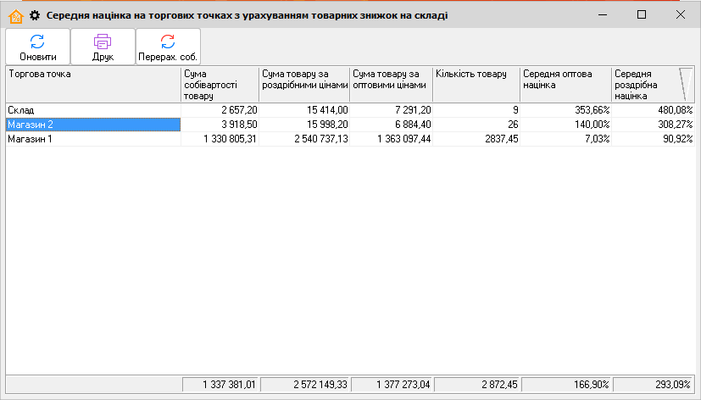Viewport: 701px width, 400px height.
Task: Click the 1 330 805,31 cost cell
Action: coord(220,139)
